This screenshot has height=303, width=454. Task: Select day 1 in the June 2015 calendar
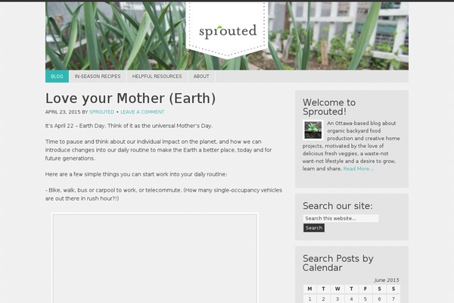click(x=309, y=299)
